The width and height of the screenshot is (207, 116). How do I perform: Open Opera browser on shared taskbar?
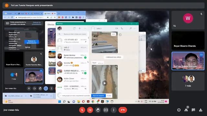[83, 101]
